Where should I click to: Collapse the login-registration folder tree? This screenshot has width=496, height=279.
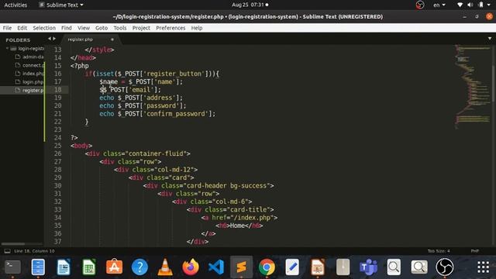coord(7,48)
